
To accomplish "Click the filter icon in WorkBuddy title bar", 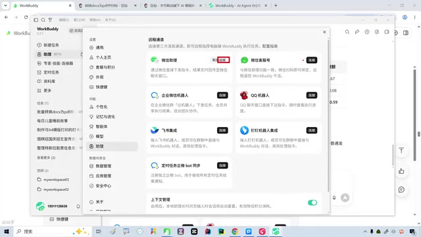I will [x=50, y=20].
